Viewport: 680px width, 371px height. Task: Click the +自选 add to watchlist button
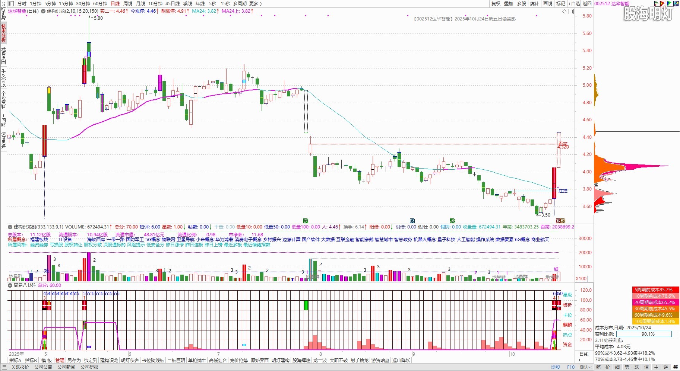tap(574, 4)
